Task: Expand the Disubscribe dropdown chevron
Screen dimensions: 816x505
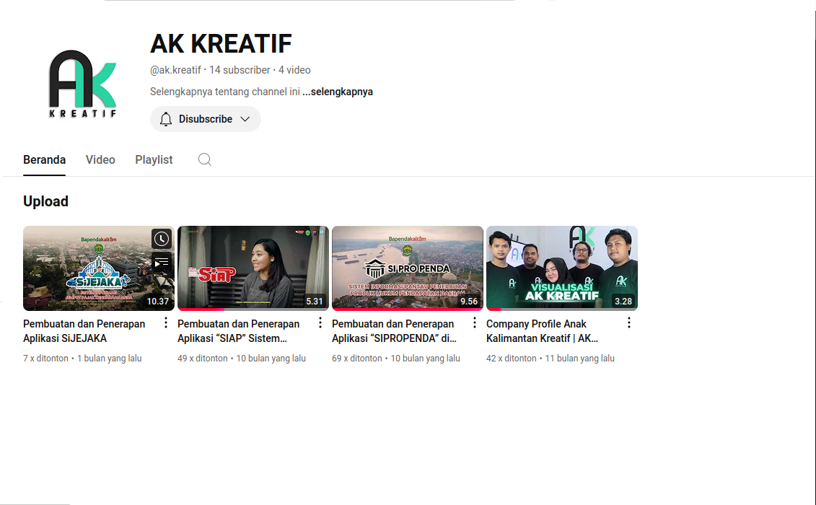Action: point(245,118)
